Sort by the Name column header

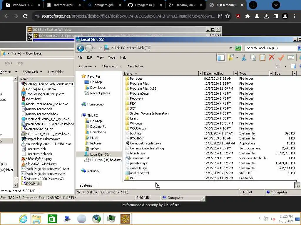[x=161, y=74]
